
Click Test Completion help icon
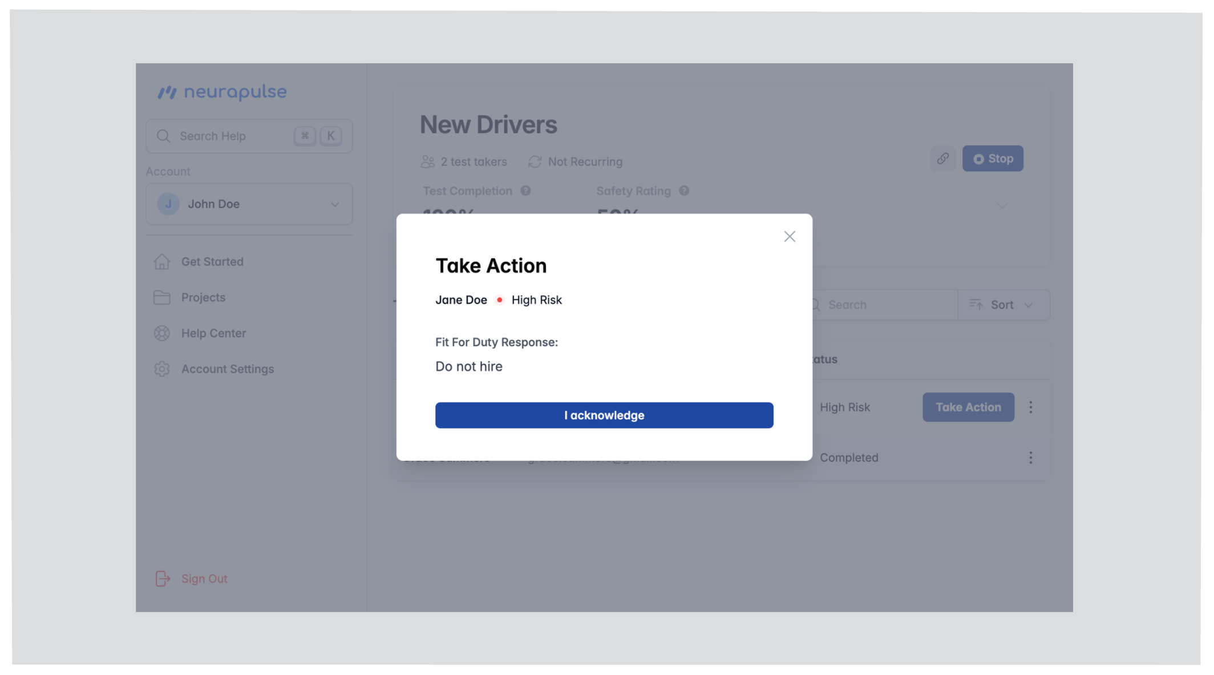[x=525, y=191]
